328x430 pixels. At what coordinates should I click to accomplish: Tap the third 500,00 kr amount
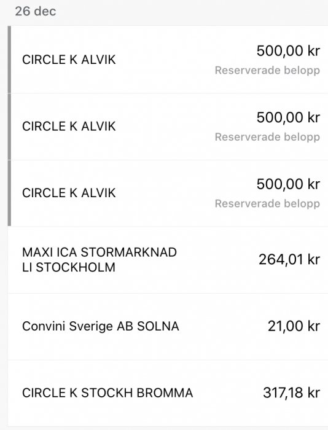pos(288,184)
